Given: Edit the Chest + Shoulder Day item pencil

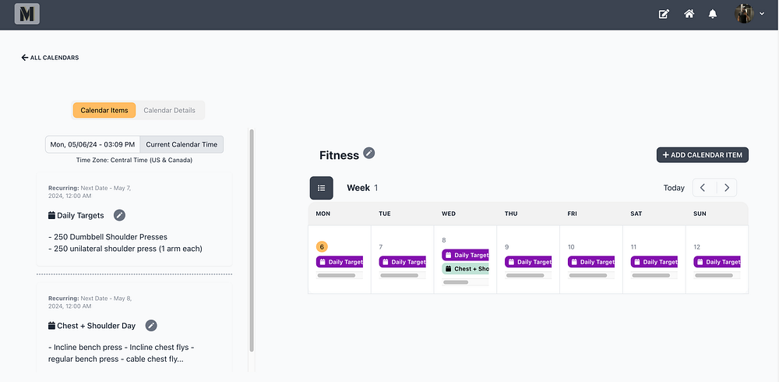Looking at the screenshot, I should click(x=151, y=325).
